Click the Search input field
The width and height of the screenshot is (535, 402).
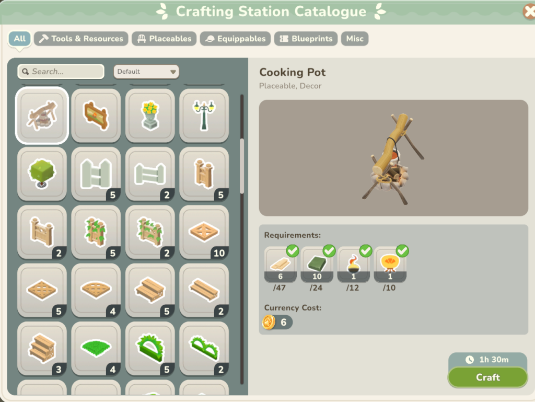coord(61,72)
